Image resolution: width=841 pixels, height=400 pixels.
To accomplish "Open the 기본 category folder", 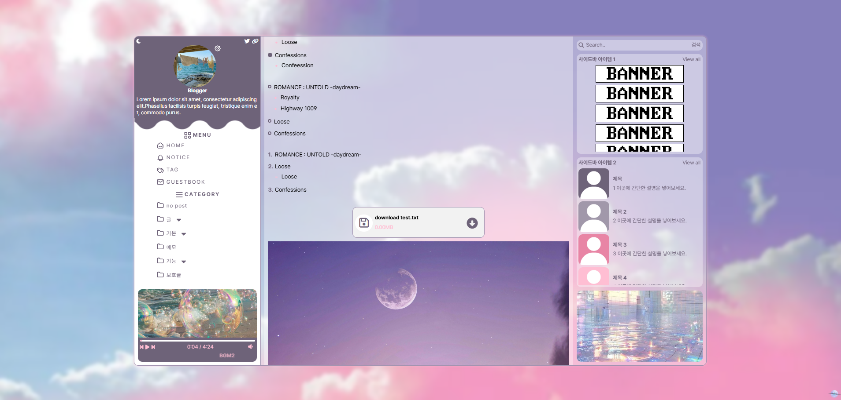I will (x=167, y=233).
